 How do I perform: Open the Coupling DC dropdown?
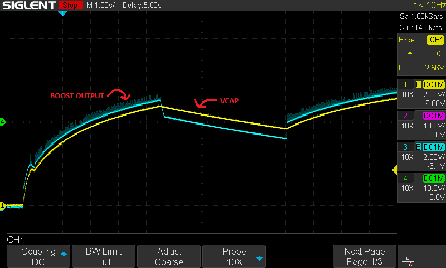pos(38,256)
